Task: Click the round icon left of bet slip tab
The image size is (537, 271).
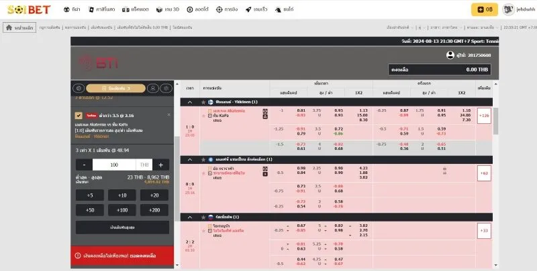Action: click(79, 88)
